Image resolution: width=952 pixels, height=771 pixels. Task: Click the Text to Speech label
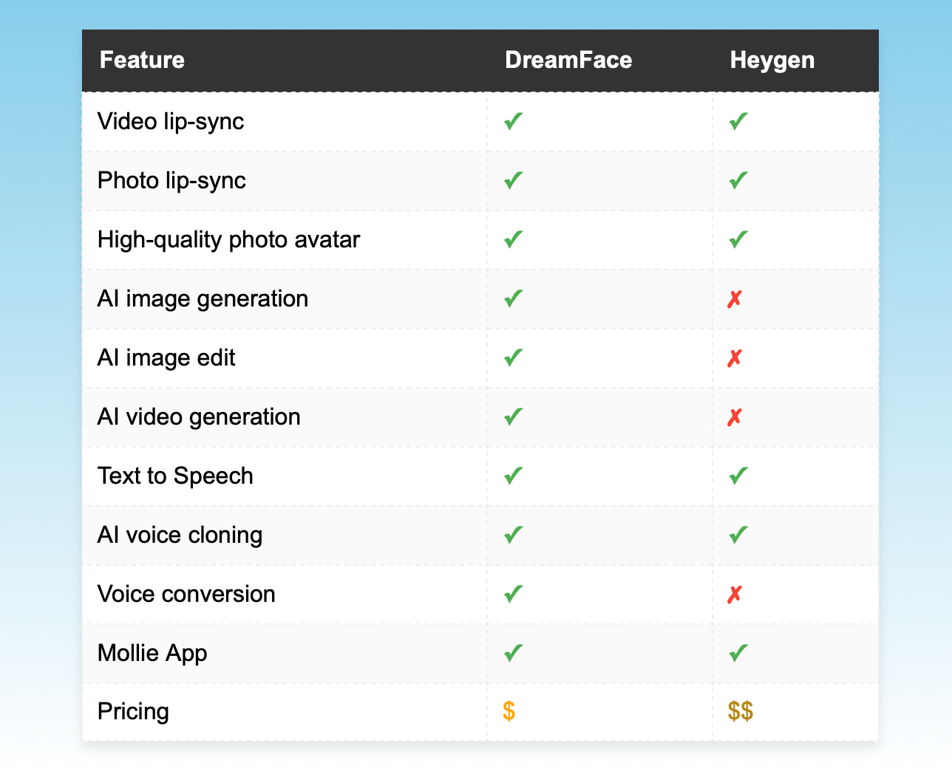tap(175, 476)
